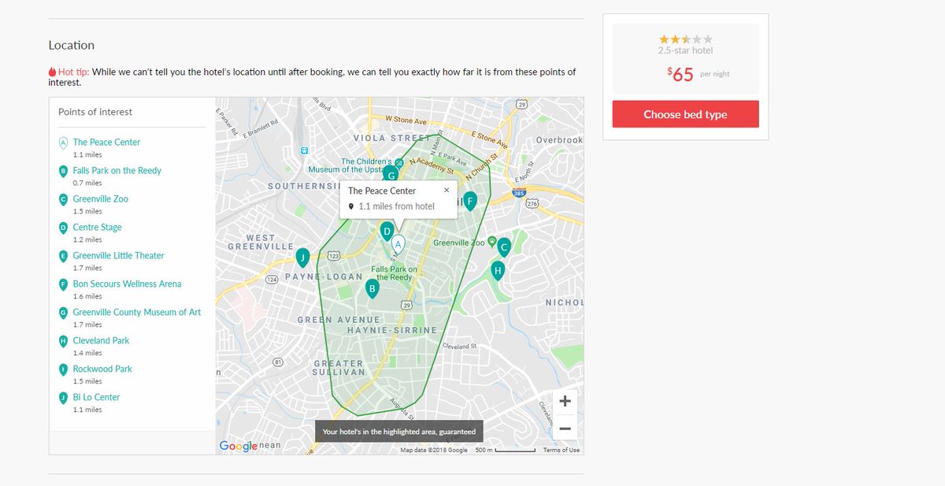Select Greenville County Museum of Art link
Viewport: 945px width, 486px height.
[137, 313]
